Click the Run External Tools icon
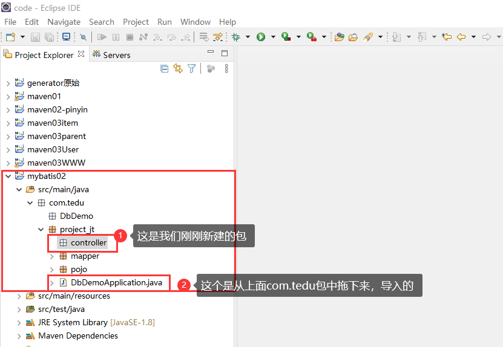The height and width of the screenshot is (347, 503). [x=312, y=37]
